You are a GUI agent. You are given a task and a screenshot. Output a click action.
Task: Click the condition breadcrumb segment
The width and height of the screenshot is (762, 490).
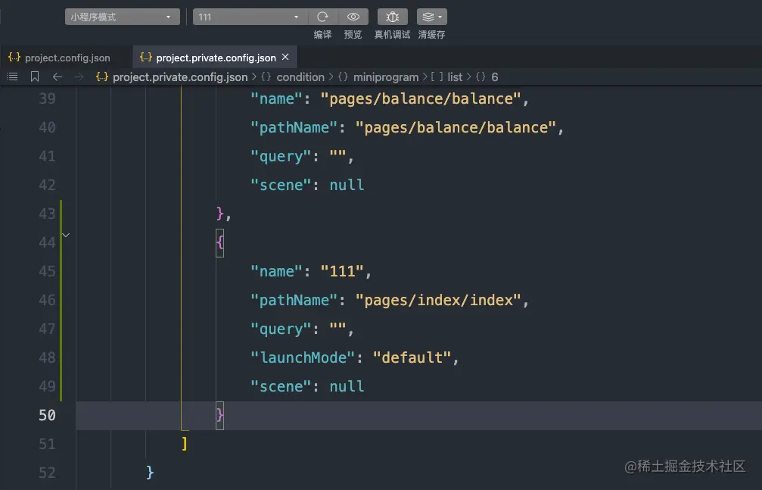click(300, 76)
